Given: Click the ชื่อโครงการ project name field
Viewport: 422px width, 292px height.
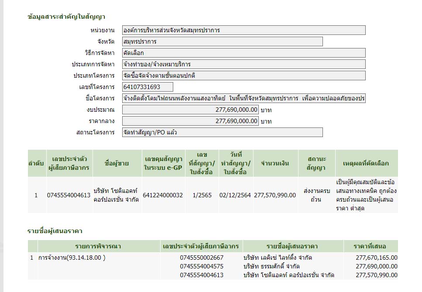Looking at the screenshot, I should (x=244, y=98).
